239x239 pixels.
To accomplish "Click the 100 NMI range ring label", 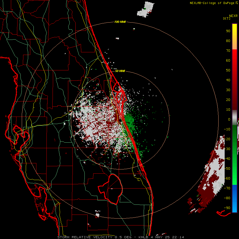I will coord(120,22).
